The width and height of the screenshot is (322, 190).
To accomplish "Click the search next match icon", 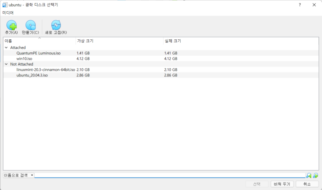I will [316, 175].
